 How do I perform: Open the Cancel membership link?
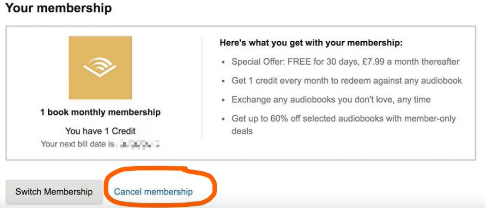[153, 192]
